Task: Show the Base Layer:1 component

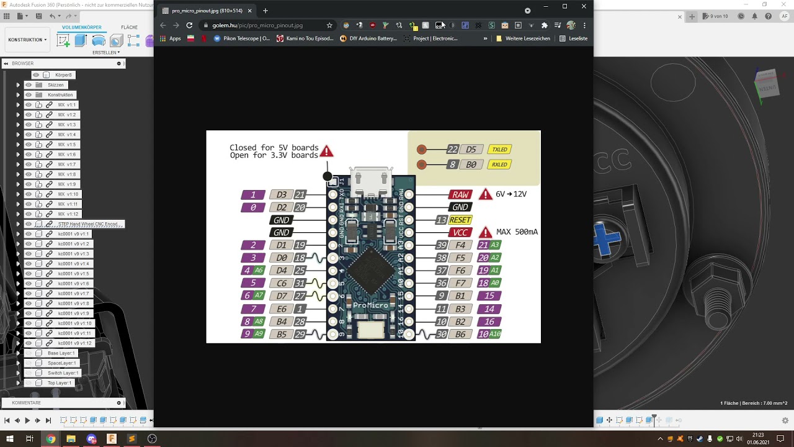Action: point(28,353)
